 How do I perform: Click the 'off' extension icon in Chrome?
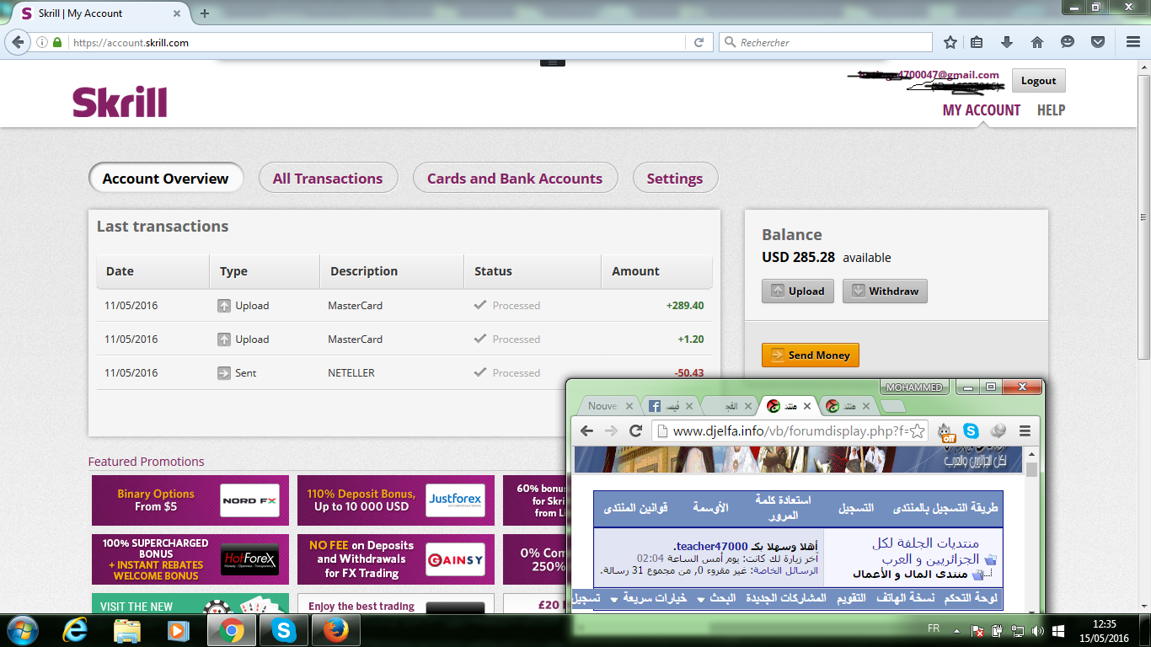[x=946, y=431]
